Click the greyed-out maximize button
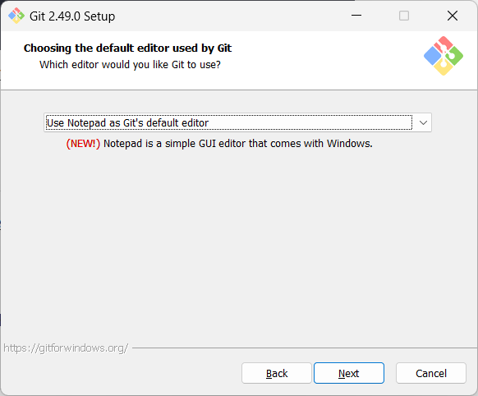478x396 pixels. pyautogui.click(x=404, y=16)
